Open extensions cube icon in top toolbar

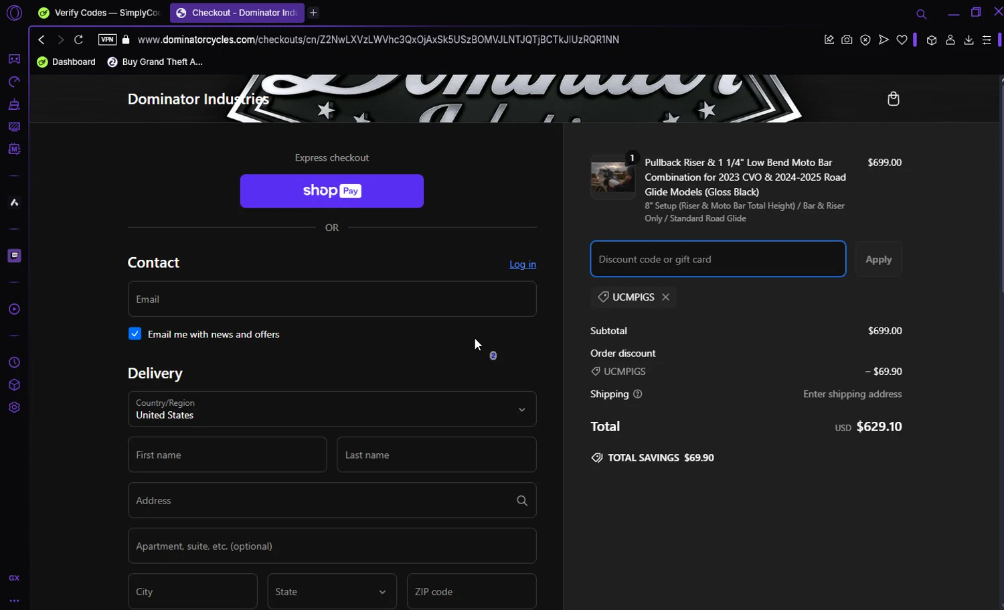point(931,40)
